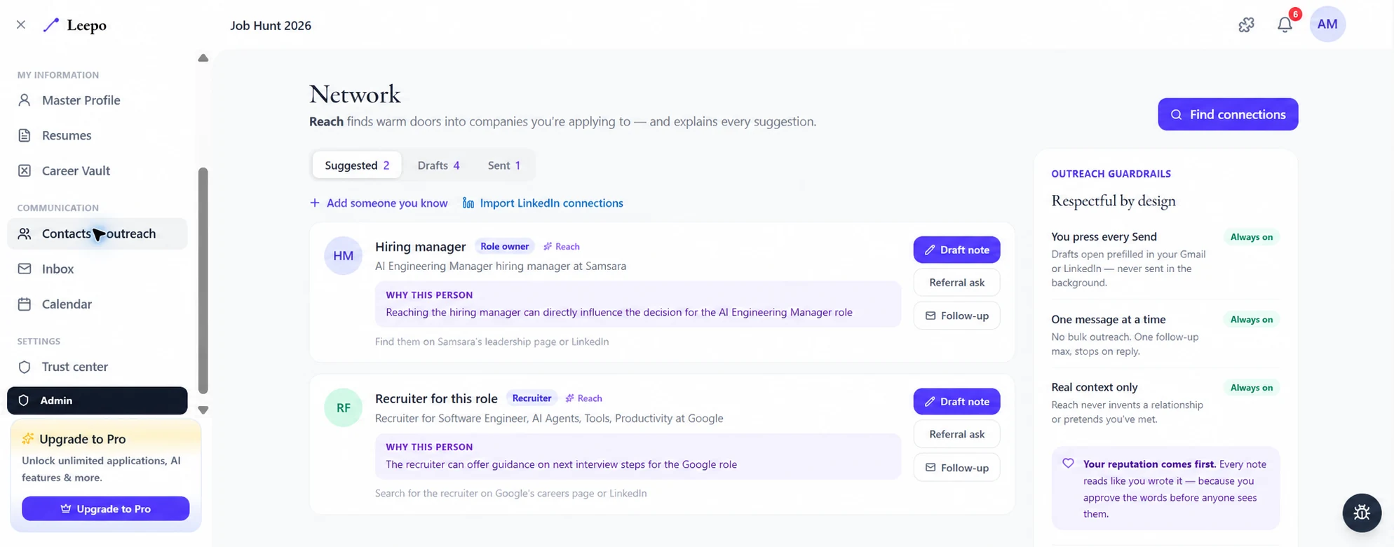This screenshot has height=547, width=1394.
Task: Open the Inbox
Action: (x=97, y=269)
